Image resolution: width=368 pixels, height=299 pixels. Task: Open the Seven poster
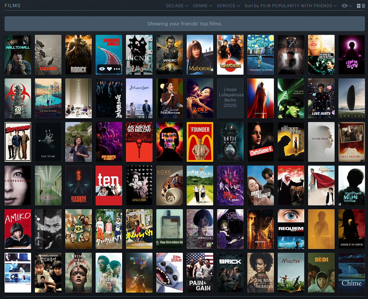[261, 229]
